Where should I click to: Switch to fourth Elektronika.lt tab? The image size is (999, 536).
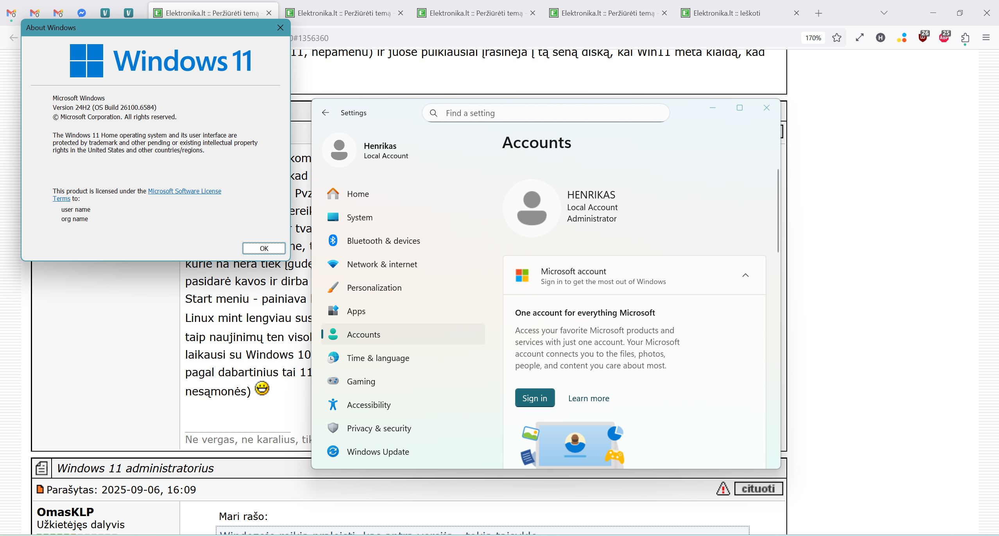(608, 13)
